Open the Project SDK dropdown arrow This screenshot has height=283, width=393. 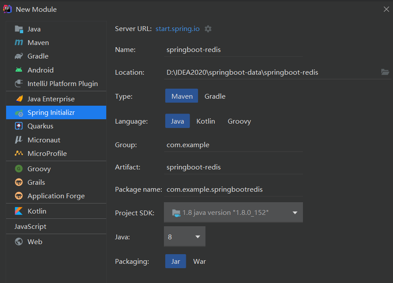(295, 213)
